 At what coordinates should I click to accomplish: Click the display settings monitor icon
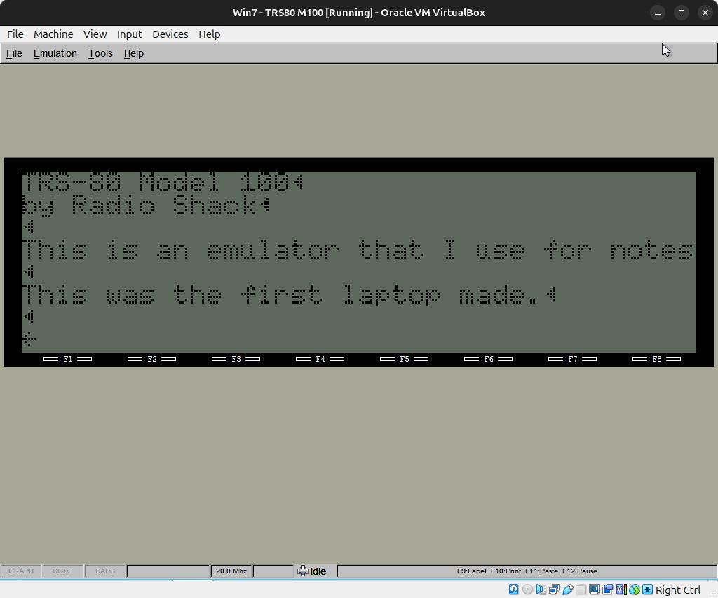595,590
